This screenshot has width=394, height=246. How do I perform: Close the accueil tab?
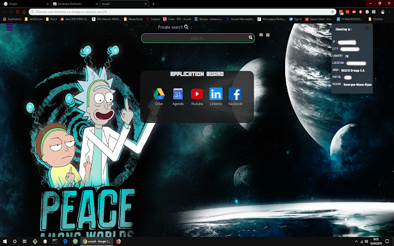tap(145, 4)
